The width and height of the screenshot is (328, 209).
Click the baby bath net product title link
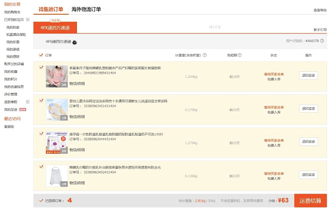point(118,101)
